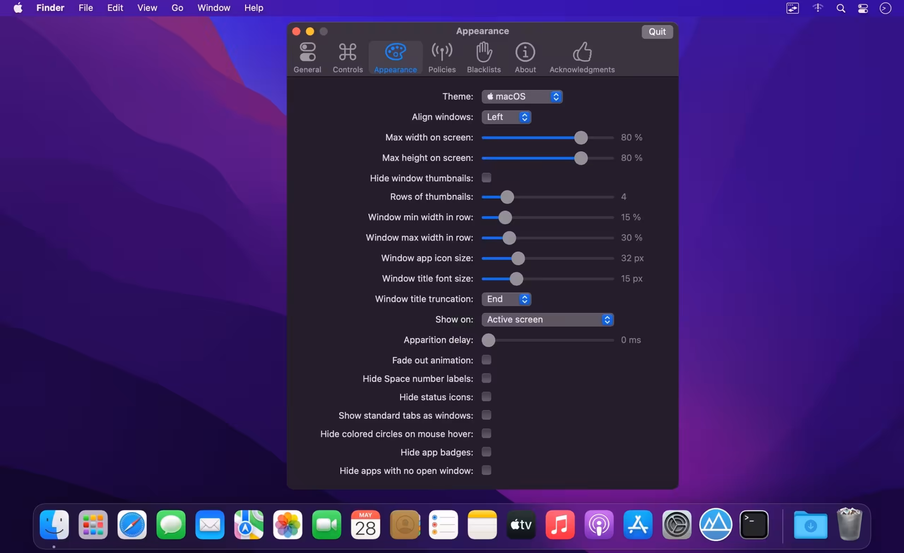Open the Align windows dropdown
The width and height of the screenshot is (904, 553).
506,117
